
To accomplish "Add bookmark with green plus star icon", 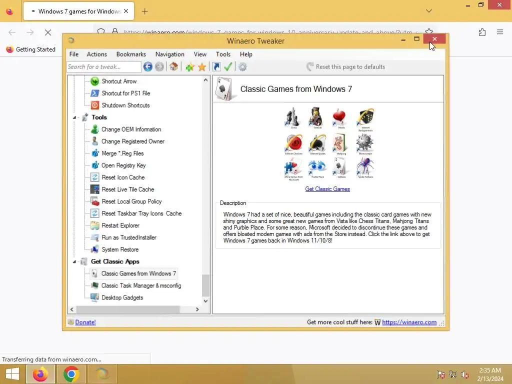I will tap(189, 67).
